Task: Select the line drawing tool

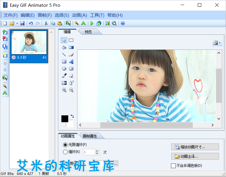Action: pos(64,54)
